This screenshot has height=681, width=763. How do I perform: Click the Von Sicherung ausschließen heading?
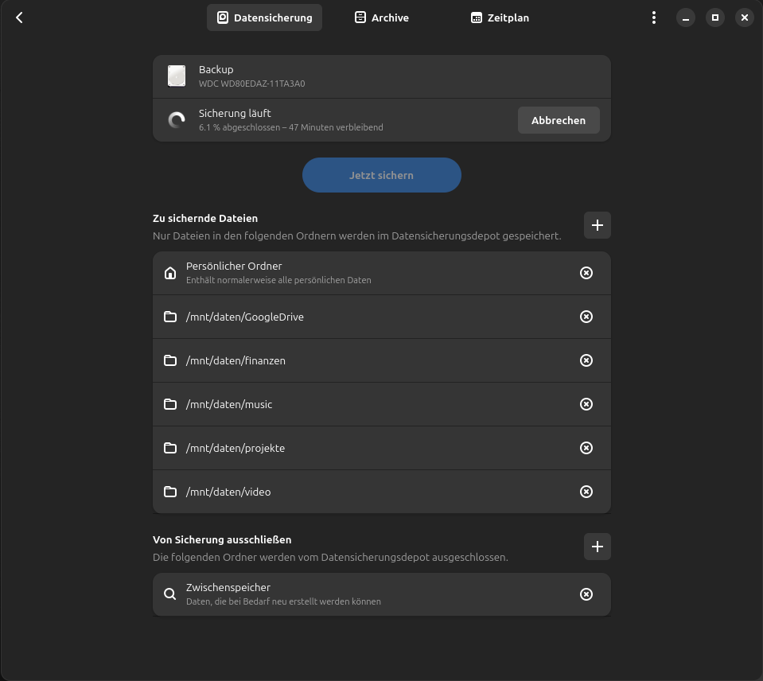point(222,540)
